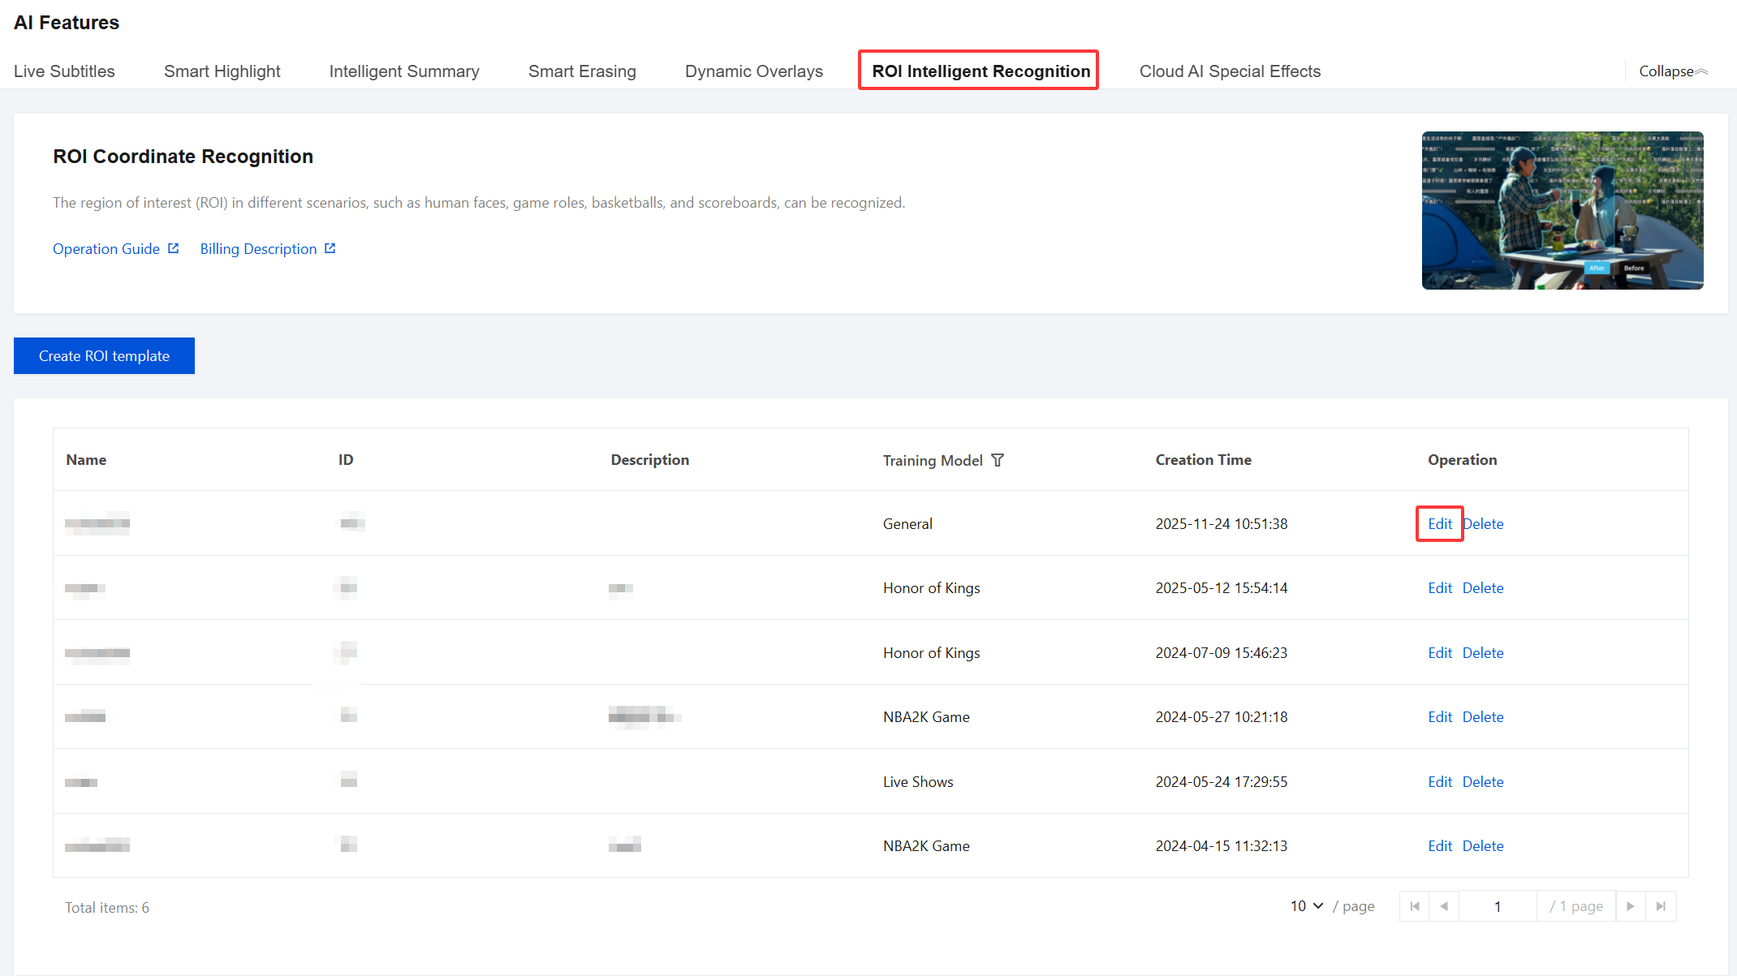Edit the 2024-04-15 NBA2K Game template

click(1439, 846)
